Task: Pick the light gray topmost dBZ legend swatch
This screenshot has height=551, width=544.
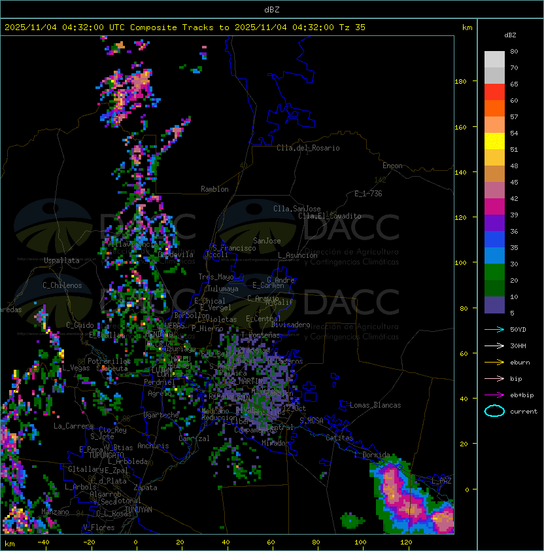Action: (x=494, y=60)
